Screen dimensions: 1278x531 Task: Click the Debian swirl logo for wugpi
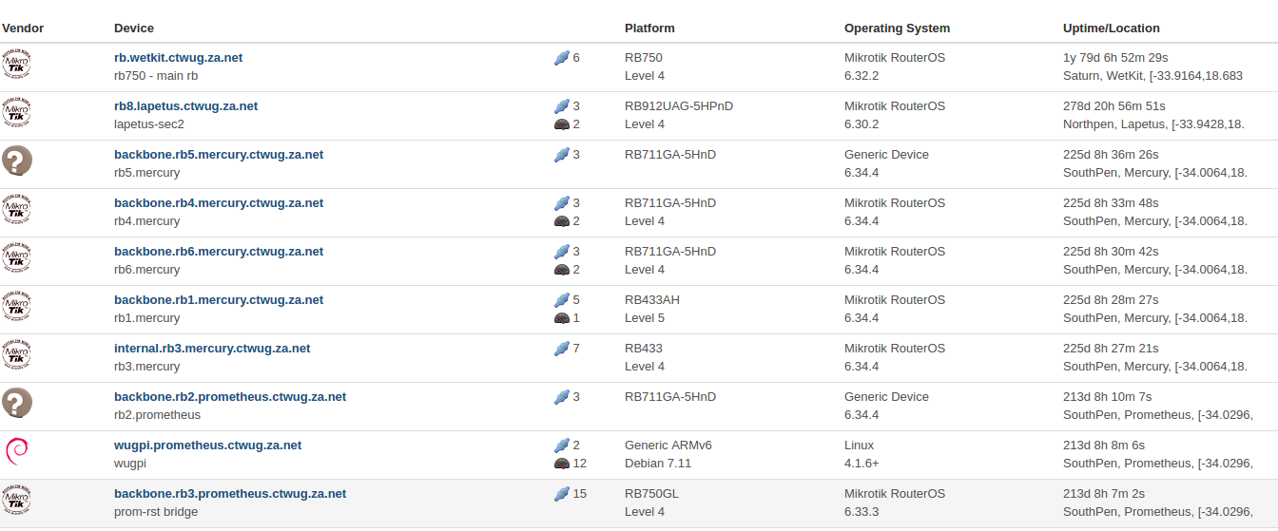pyautogui.click(x=16, y=451)
